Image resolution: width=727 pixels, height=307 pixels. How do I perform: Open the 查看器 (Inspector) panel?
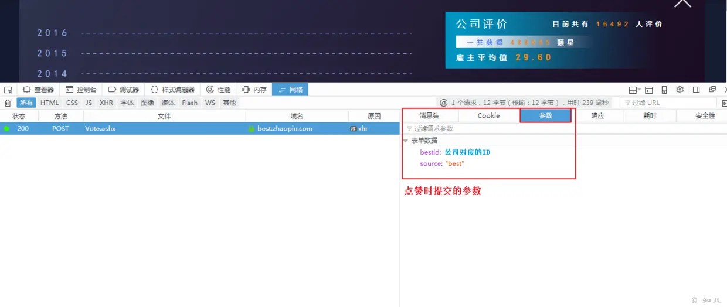click(x=39, y=90)
